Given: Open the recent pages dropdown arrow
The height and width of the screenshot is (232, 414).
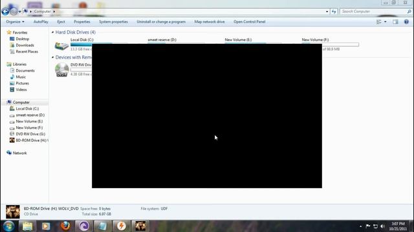Looking at the screenshot, I should click(20, 12).
